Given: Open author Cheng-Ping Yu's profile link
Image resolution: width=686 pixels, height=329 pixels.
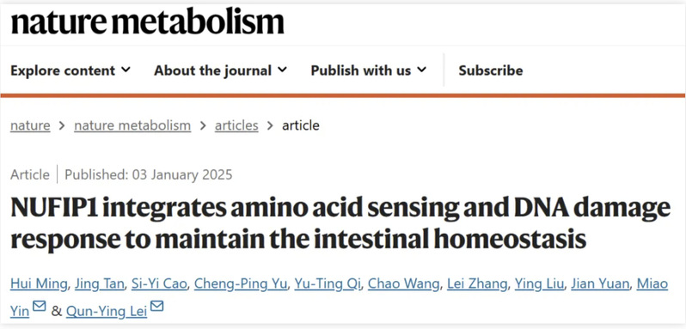Looking at the screenshot, I should click(x=240, y=284).
